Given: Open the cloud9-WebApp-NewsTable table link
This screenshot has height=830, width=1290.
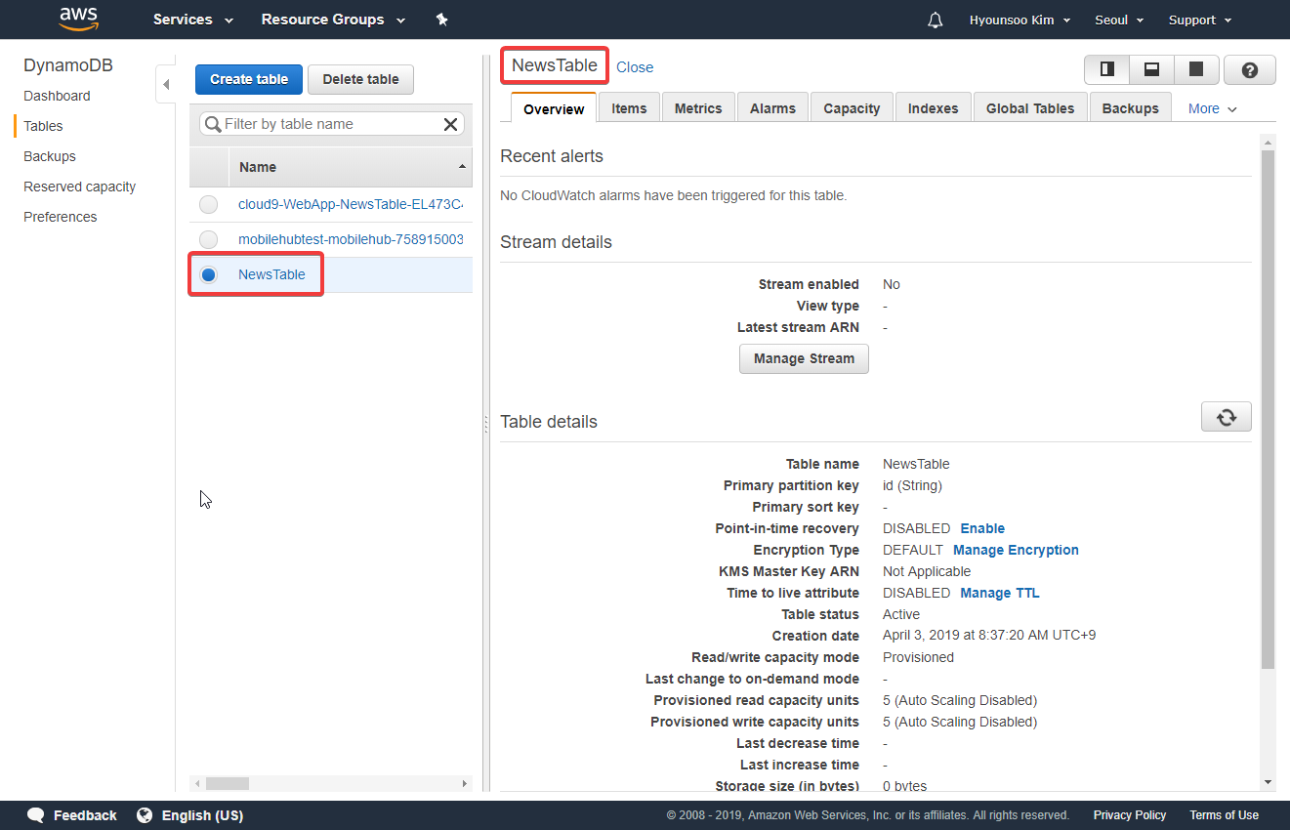Looking at the screenshot, I should click(x=351, y=204).
